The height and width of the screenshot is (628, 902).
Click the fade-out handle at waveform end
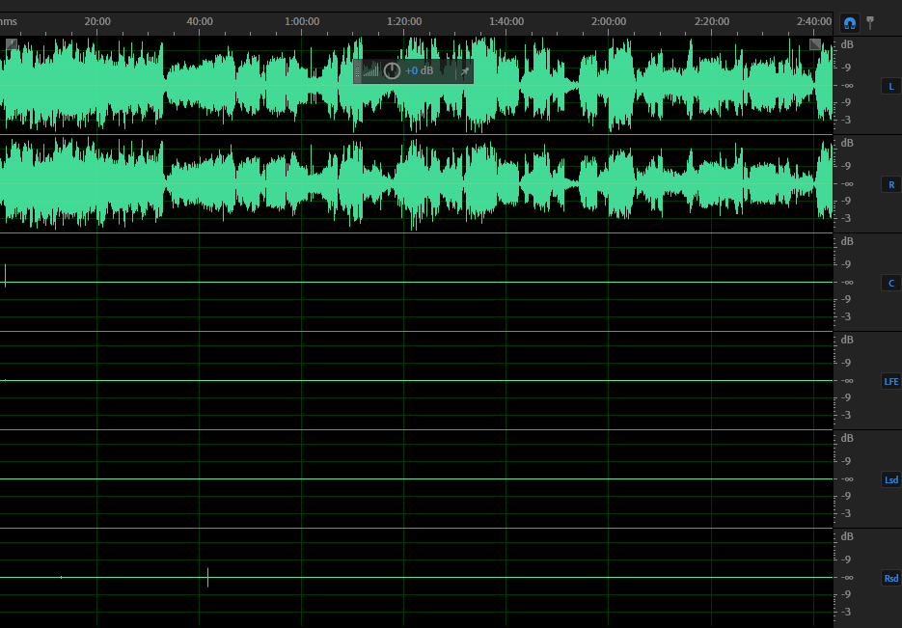click(x=815, y=44)
